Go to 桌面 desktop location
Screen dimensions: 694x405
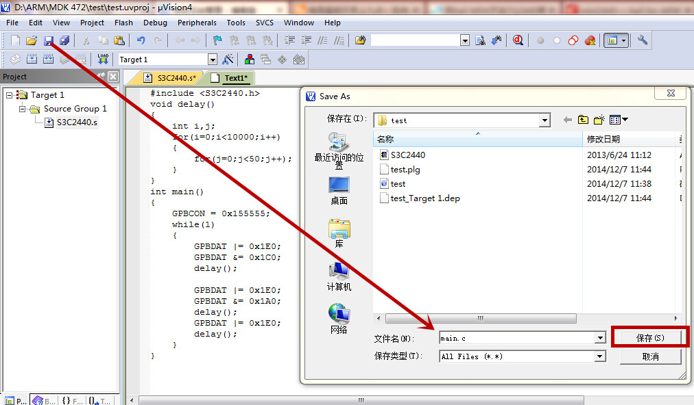[x=339, y=190]
